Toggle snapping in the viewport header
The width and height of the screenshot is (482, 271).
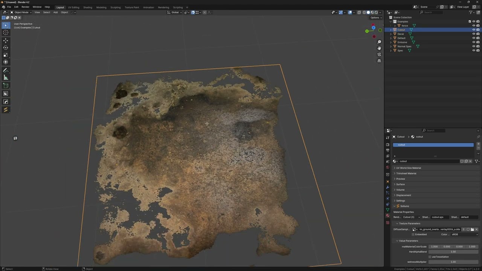tap(193, 12)
